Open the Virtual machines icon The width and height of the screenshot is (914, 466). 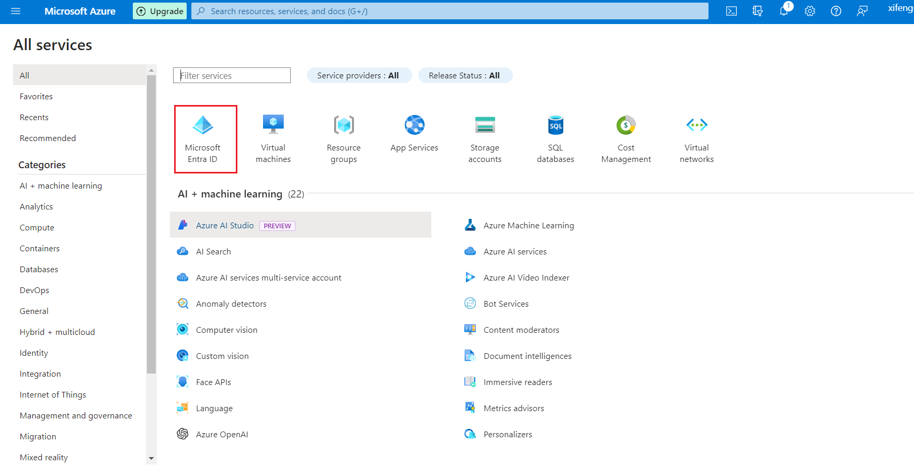pos(273,125)
